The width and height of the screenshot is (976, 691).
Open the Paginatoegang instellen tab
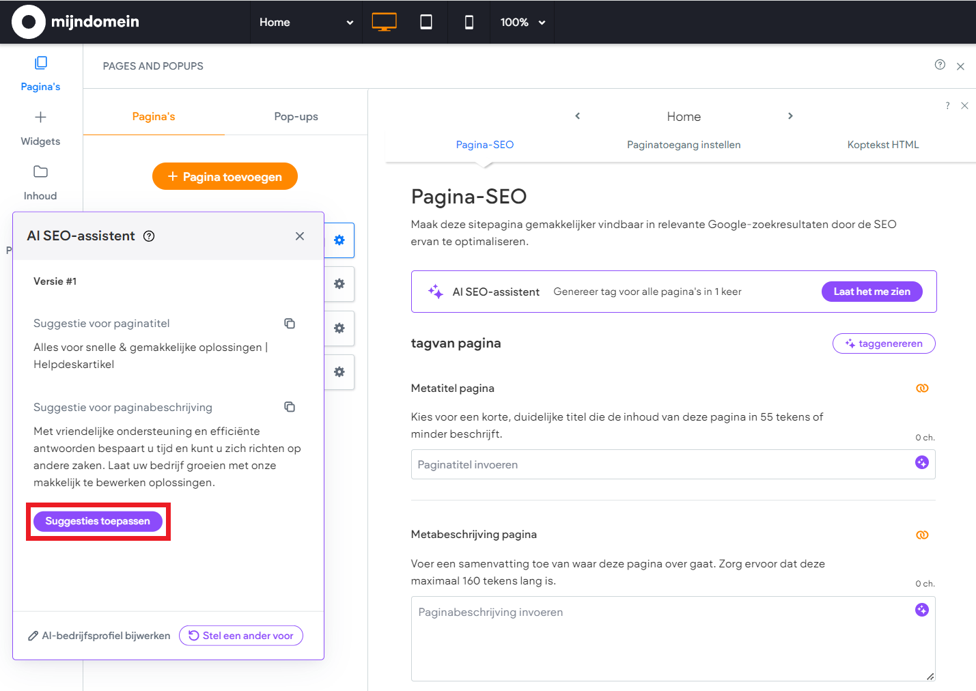pos(684,145)
